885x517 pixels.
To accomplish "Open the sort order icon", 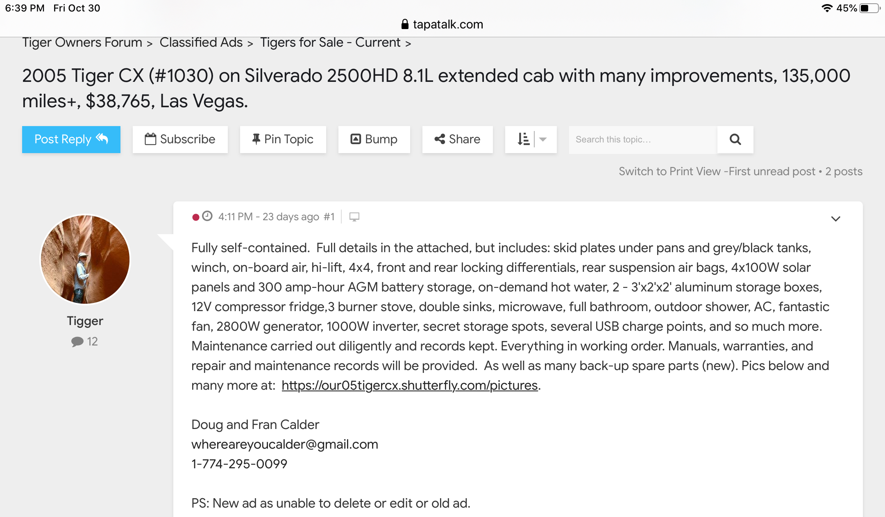I will click(523, 140).
